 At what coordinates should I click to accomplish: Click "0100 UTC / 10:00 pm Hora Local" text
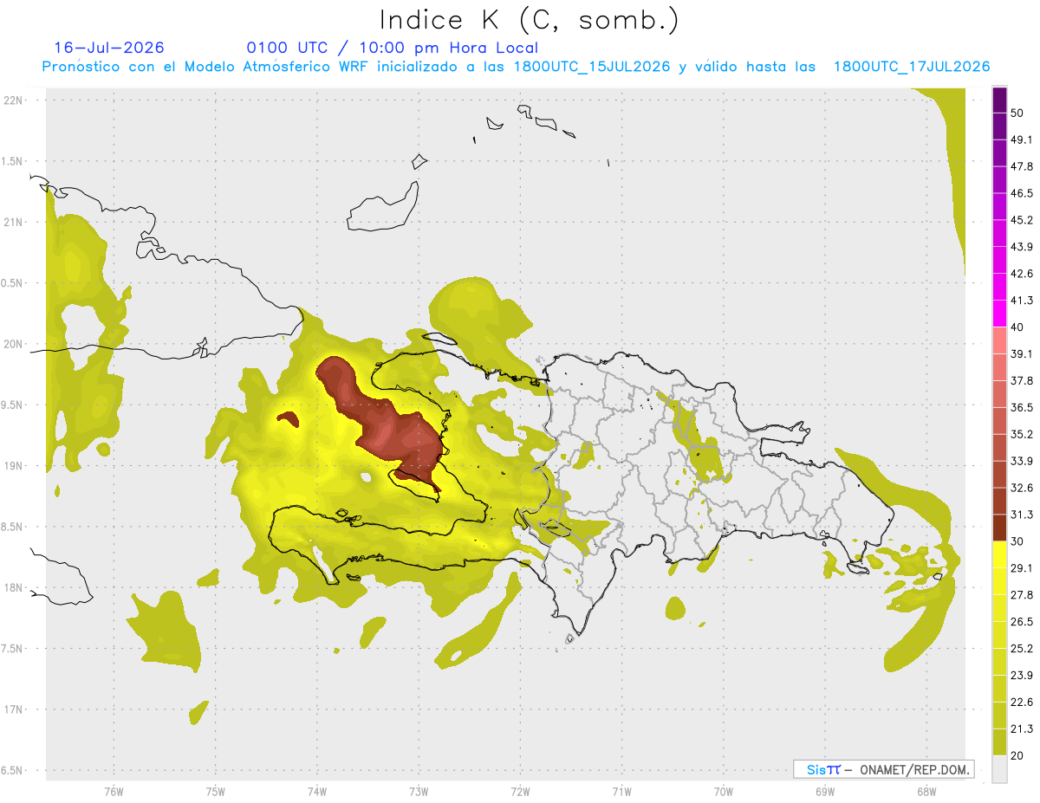coord(393,48)
